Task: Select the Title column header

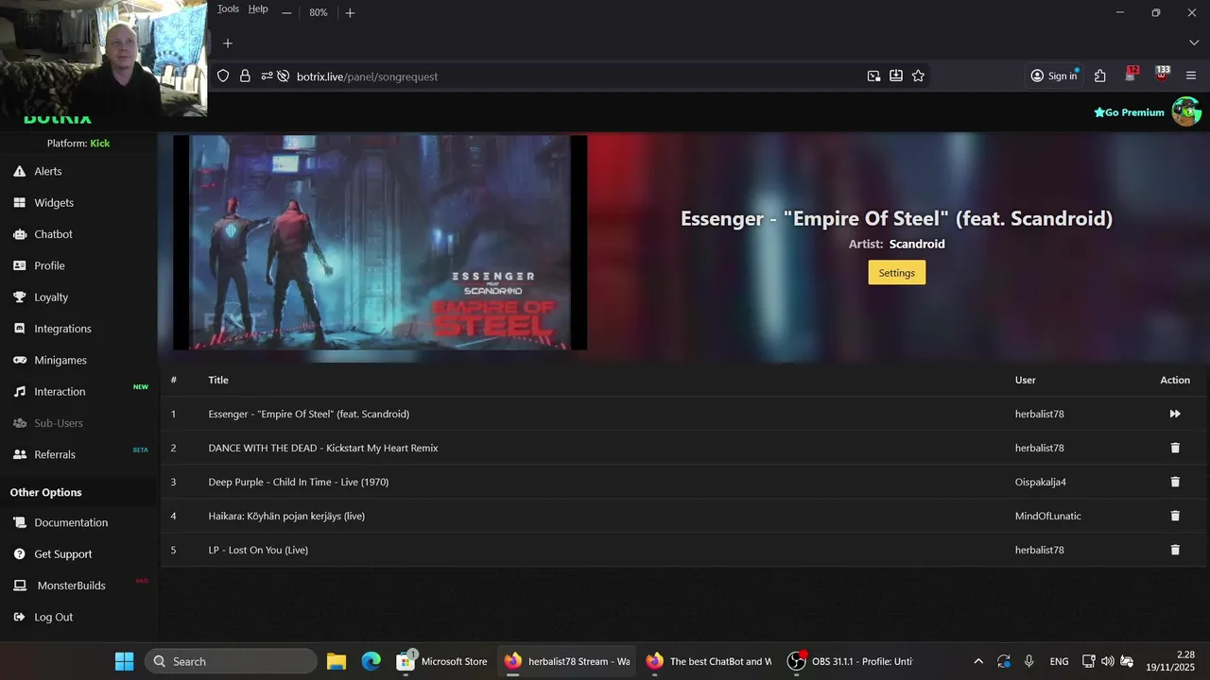Action: pyautogui.click(x=218, y=380)
